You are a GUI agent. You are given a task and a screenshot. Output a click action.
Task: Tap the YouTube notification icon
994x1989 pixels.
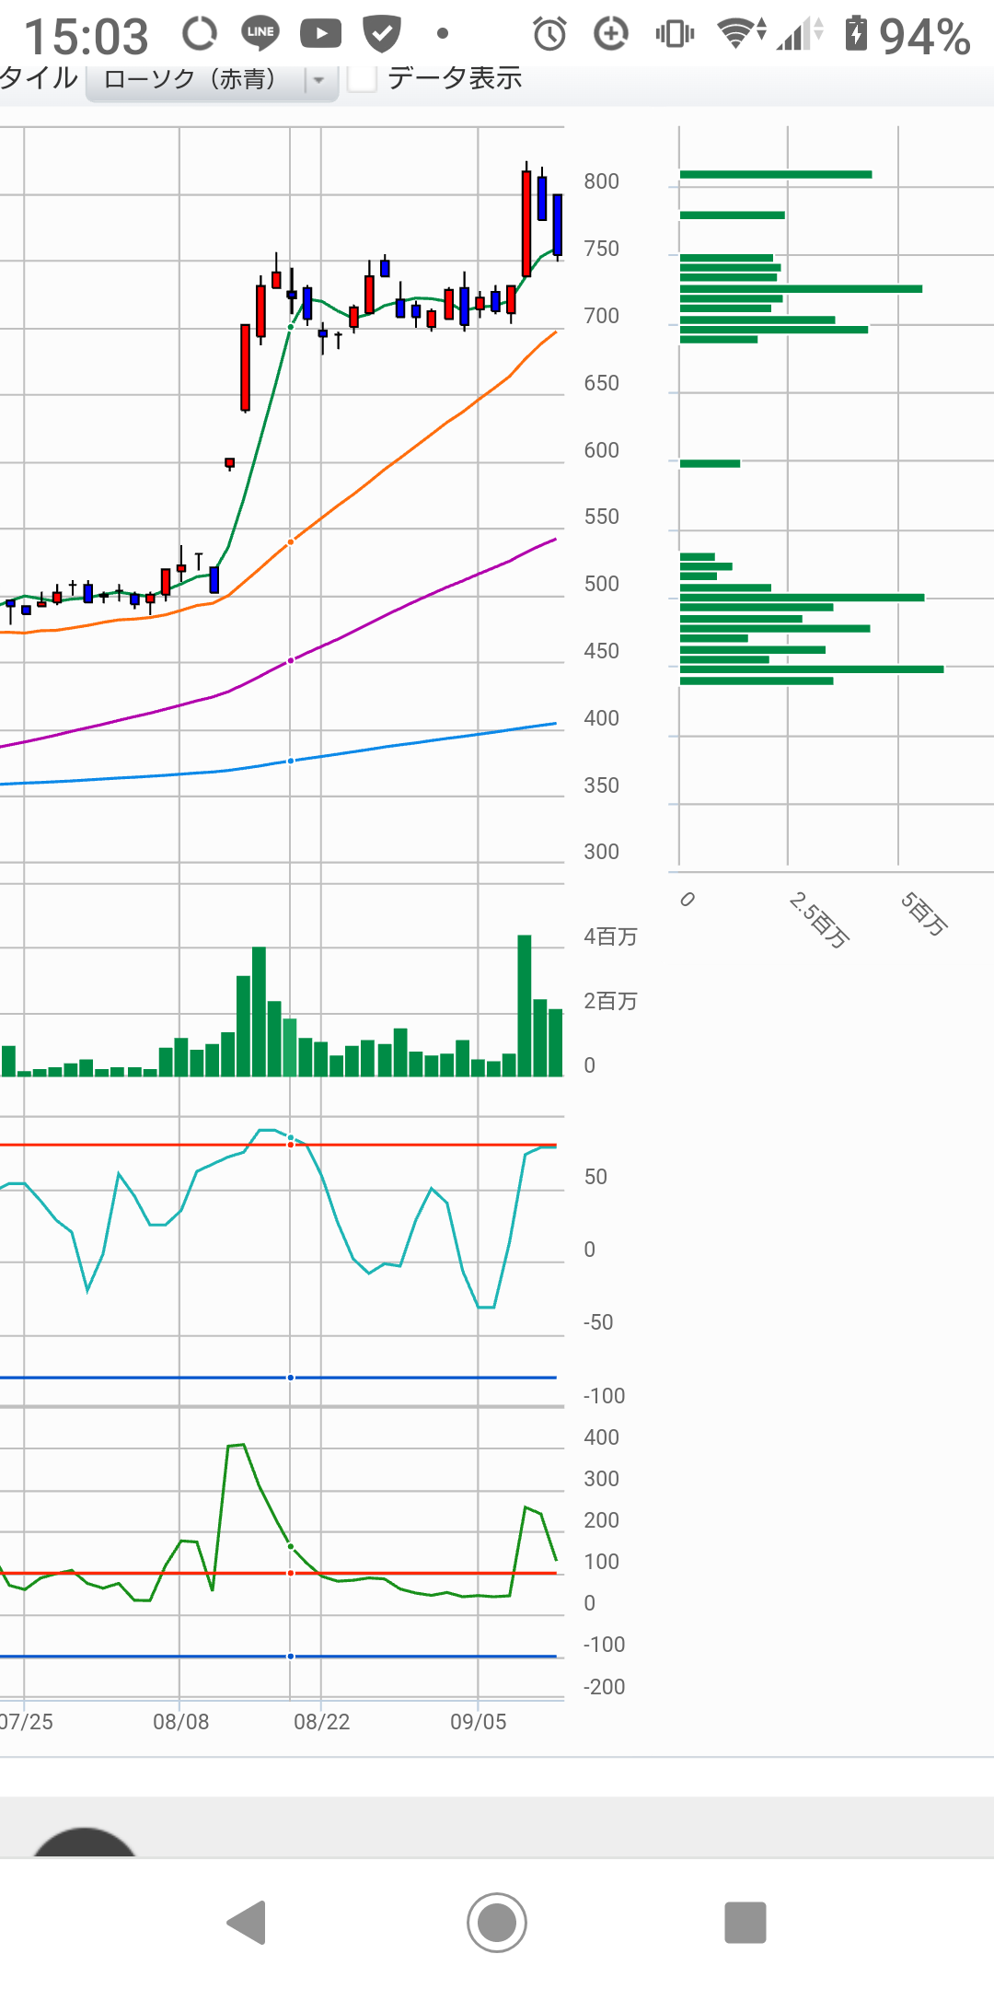click(320, 34)
